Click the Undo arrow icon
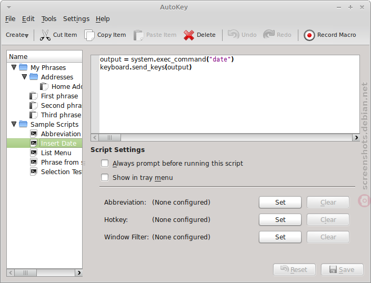The height and width of the screenshot is (283, 371). click(233, 35)
